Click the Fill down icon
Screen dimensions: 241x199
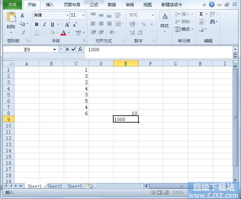[x=201, y=22]
